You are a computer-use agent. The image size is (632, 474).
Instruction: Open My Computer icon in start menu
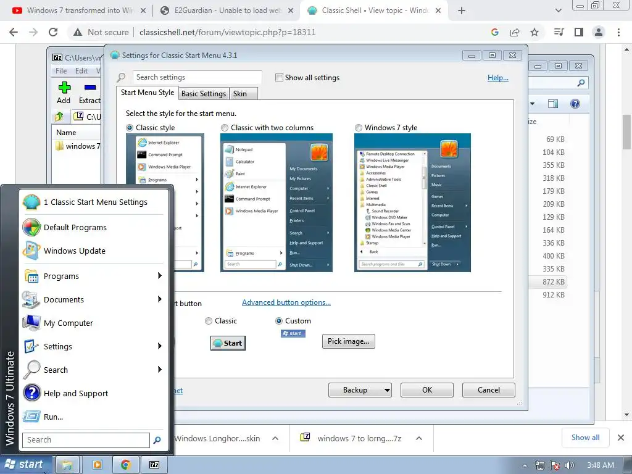31,323
